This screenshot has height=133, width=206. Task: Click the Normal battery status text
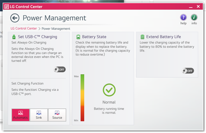click(x=109, y=102)
